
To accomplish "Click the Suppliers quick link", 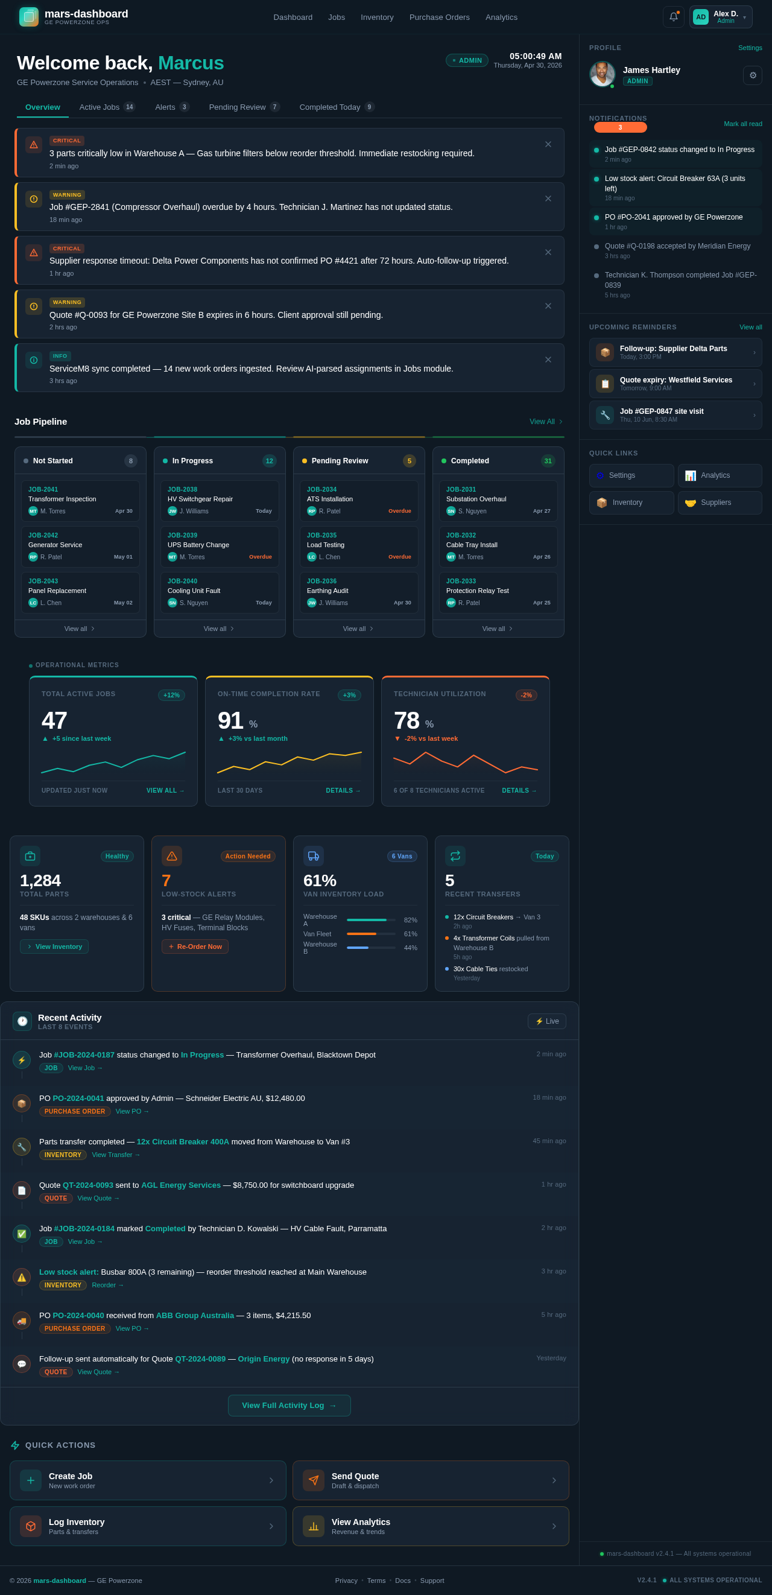I will (720, 503).
